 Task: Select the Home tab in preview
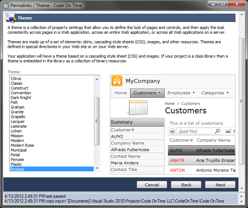coord(121,93)
